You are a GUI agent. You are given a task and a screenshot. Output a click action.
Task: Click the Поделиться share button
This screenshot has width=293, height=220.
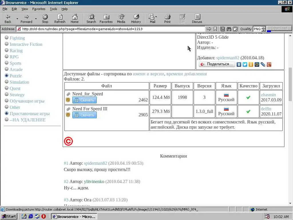pos(217,64)
